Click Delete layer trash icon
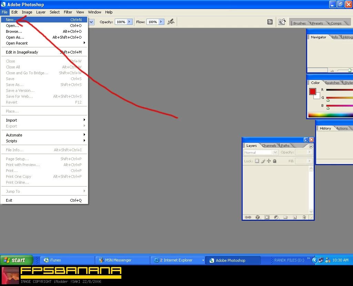Viewport: 353px width, 286px height. pos(304,217)
